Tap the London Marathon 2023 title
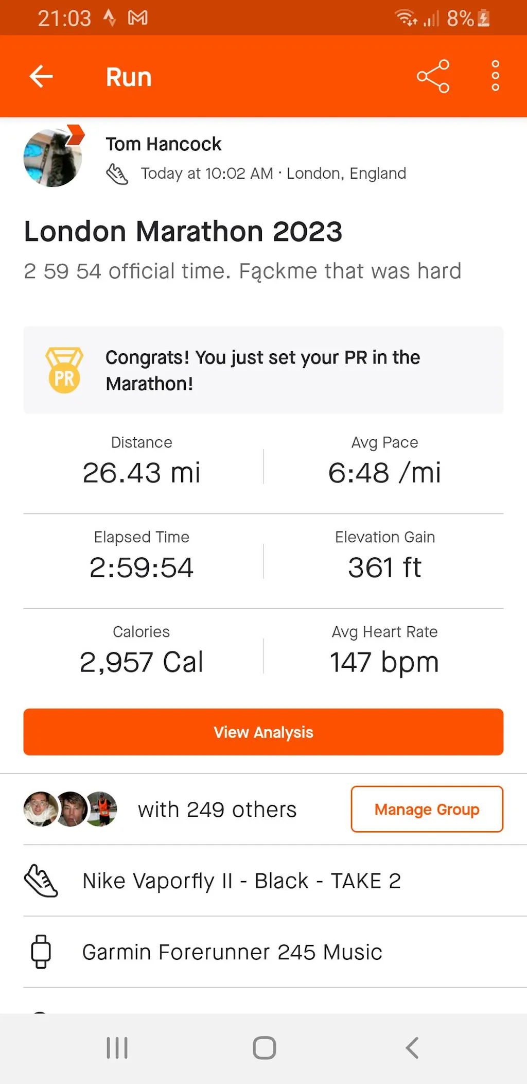 (183, 231)
